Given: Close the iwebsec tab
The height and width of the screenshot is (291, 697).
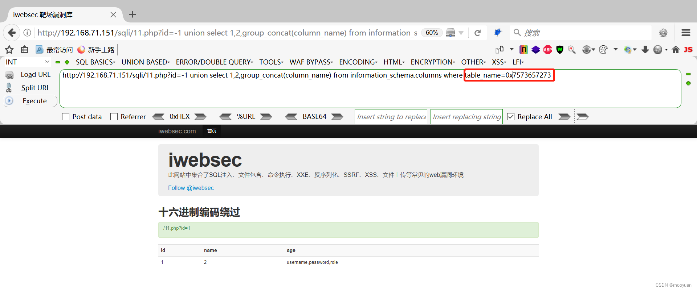Looking at the screenshot, I should 113,14.
